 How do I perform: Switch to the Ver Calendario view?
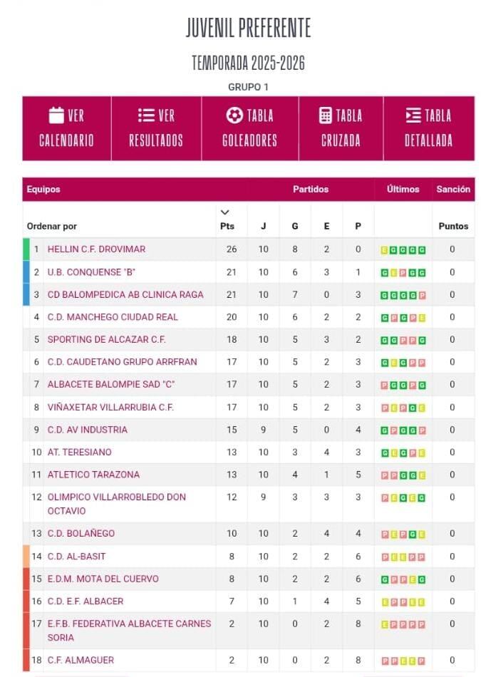point(66,127)
